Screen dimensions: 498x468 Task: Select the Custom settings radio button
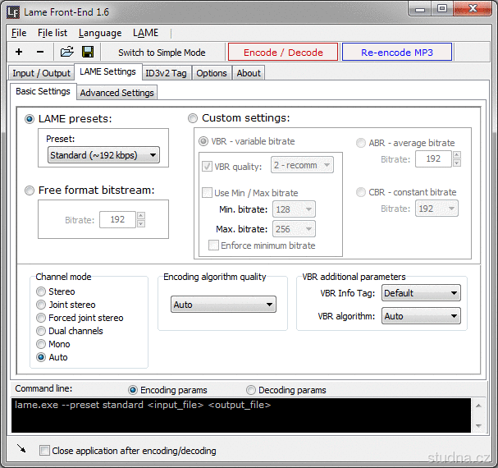tap(193, 118)
